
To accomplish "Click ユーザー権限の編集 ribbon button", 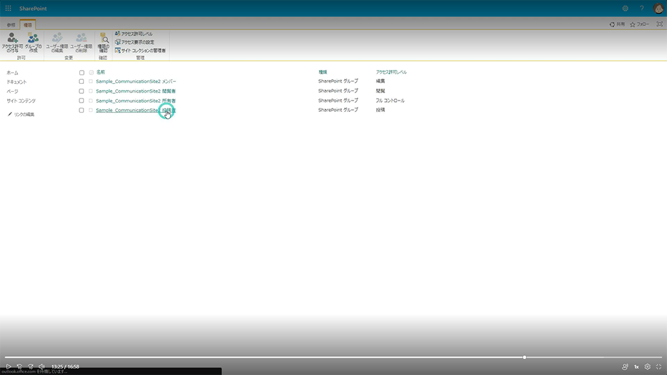I will [x=57, y=43].
